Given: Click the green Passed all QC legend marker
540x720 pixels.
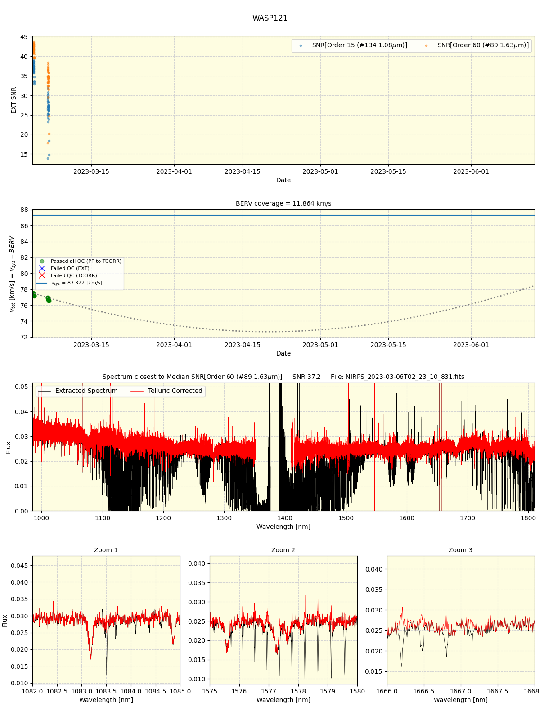Looking at the screenshot, I should pyautogui.click(x=42, y=261).
